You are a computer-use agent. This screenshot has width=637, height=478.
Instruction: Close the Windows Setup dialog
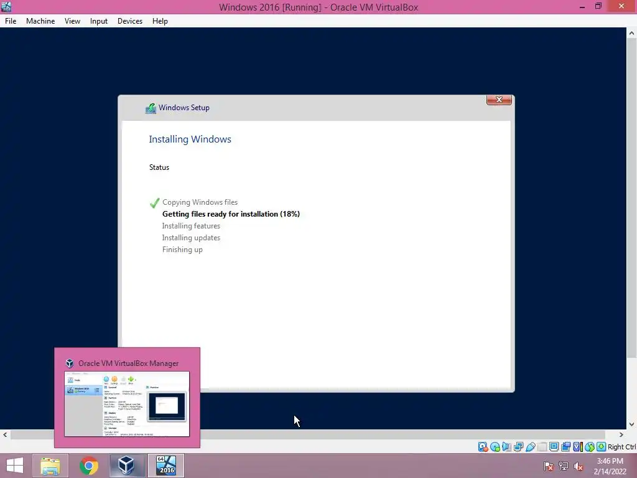point(500,100)
